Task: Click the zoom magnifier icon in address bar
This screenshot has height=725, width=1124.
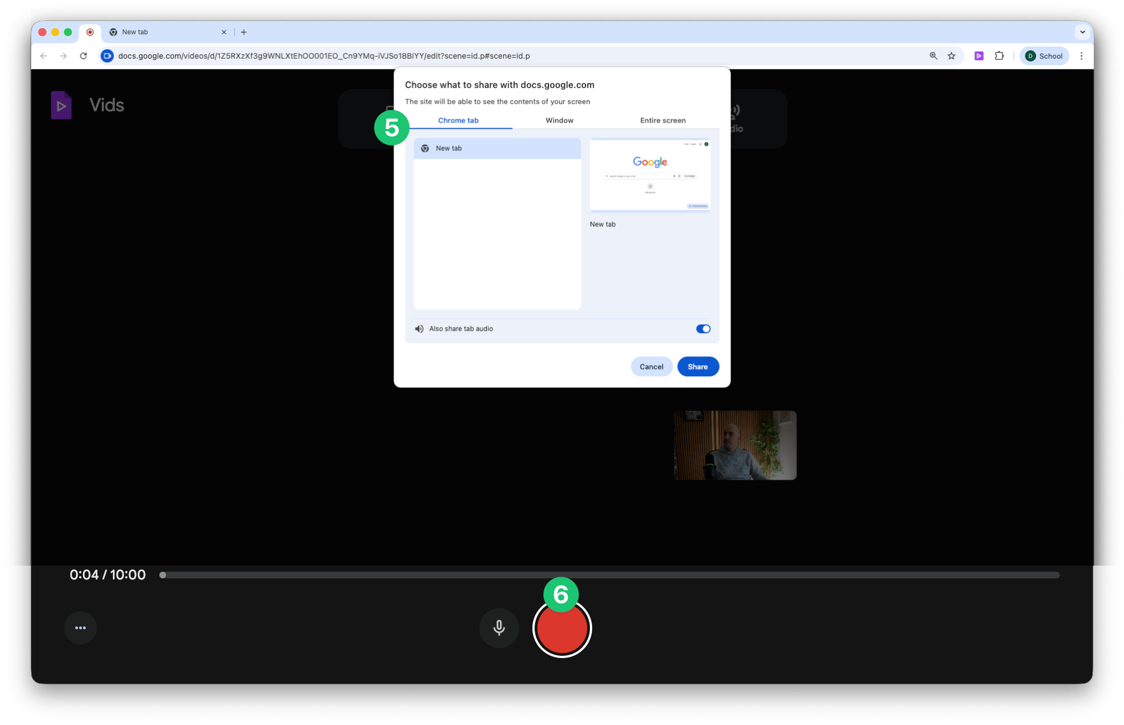Action: point(933,56)
